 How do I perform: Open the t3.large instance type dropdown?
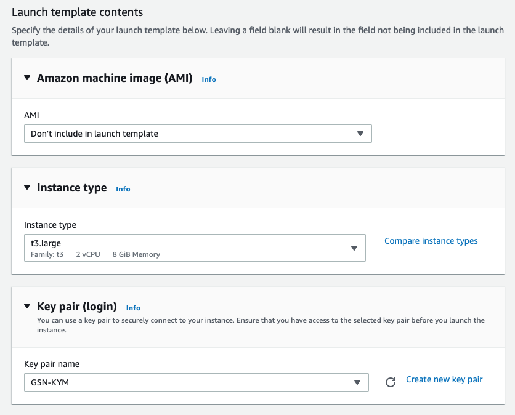(x=185, y=248)
